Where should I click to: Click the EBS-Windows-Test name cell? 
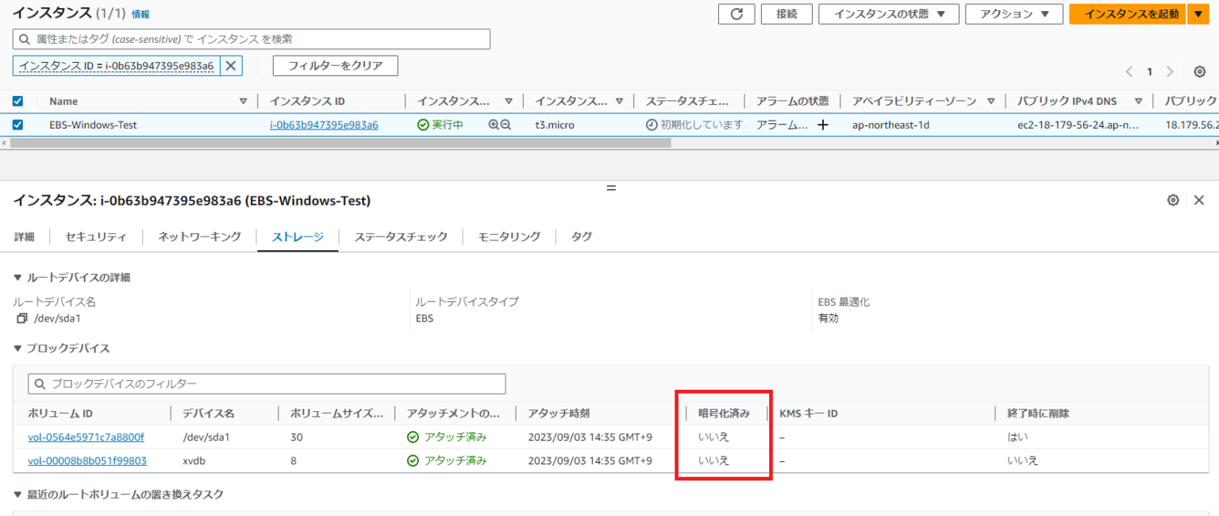point(93,125)
